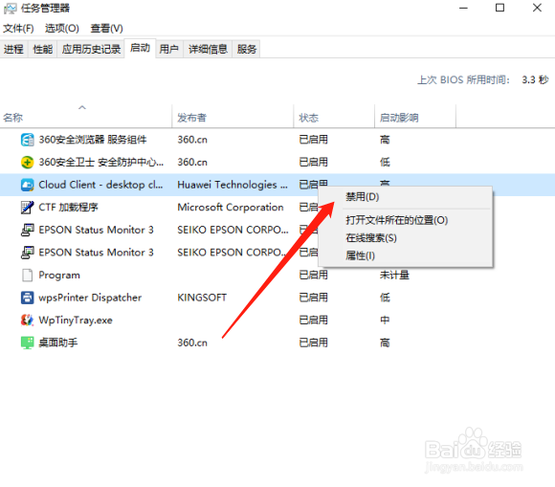Choose 在线搜索(S) in context menu
Screen dimensions: 555x487
point(406,238)
